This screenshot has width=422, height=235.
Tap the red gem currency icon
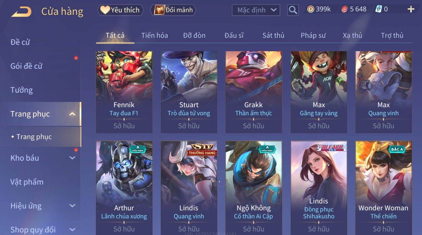pyautogui.click(x=344, y=9)
